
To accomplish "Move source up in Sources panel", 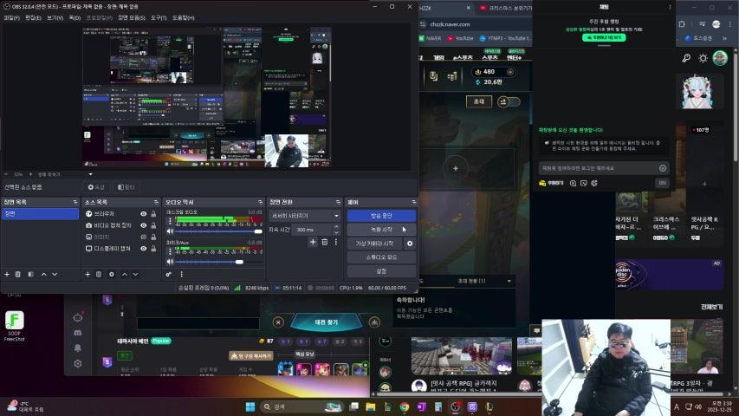I will [125, 274].
